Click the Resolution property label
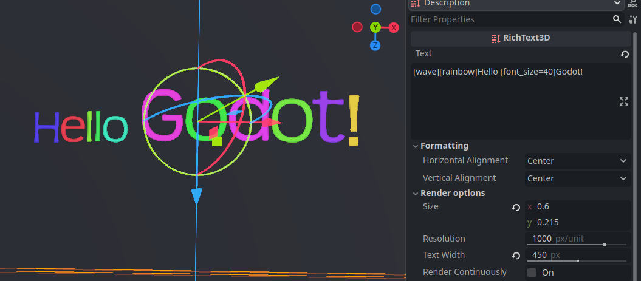 pyautogui.click(x=444, y=239)
